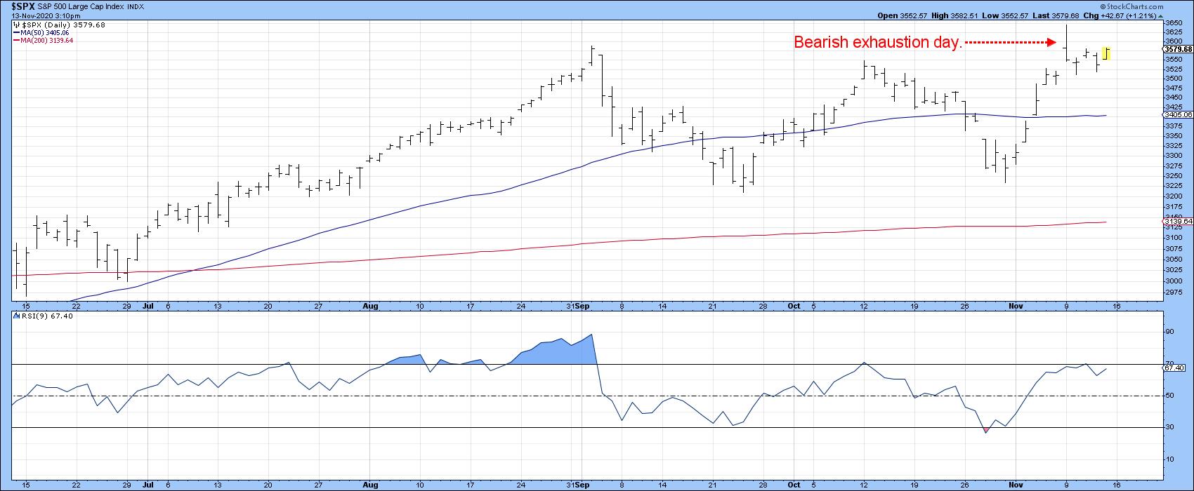Click the blue MA(50) legend line marker

15,32
